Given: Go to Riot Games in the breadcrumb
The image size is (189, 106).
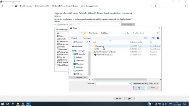Looking at the screenshot, I should click(x=93, y=33).
